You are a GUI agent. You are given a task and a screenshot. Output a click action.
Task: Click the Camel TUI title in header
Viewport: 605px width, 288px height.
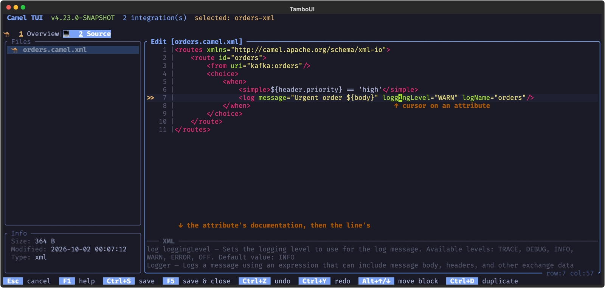(x=25, y=18)
